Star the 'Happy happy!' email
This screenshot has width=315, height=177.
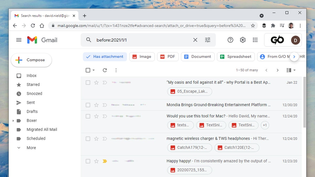96,161
